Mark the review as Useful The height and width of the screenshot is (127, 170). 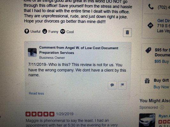(32, 31)
